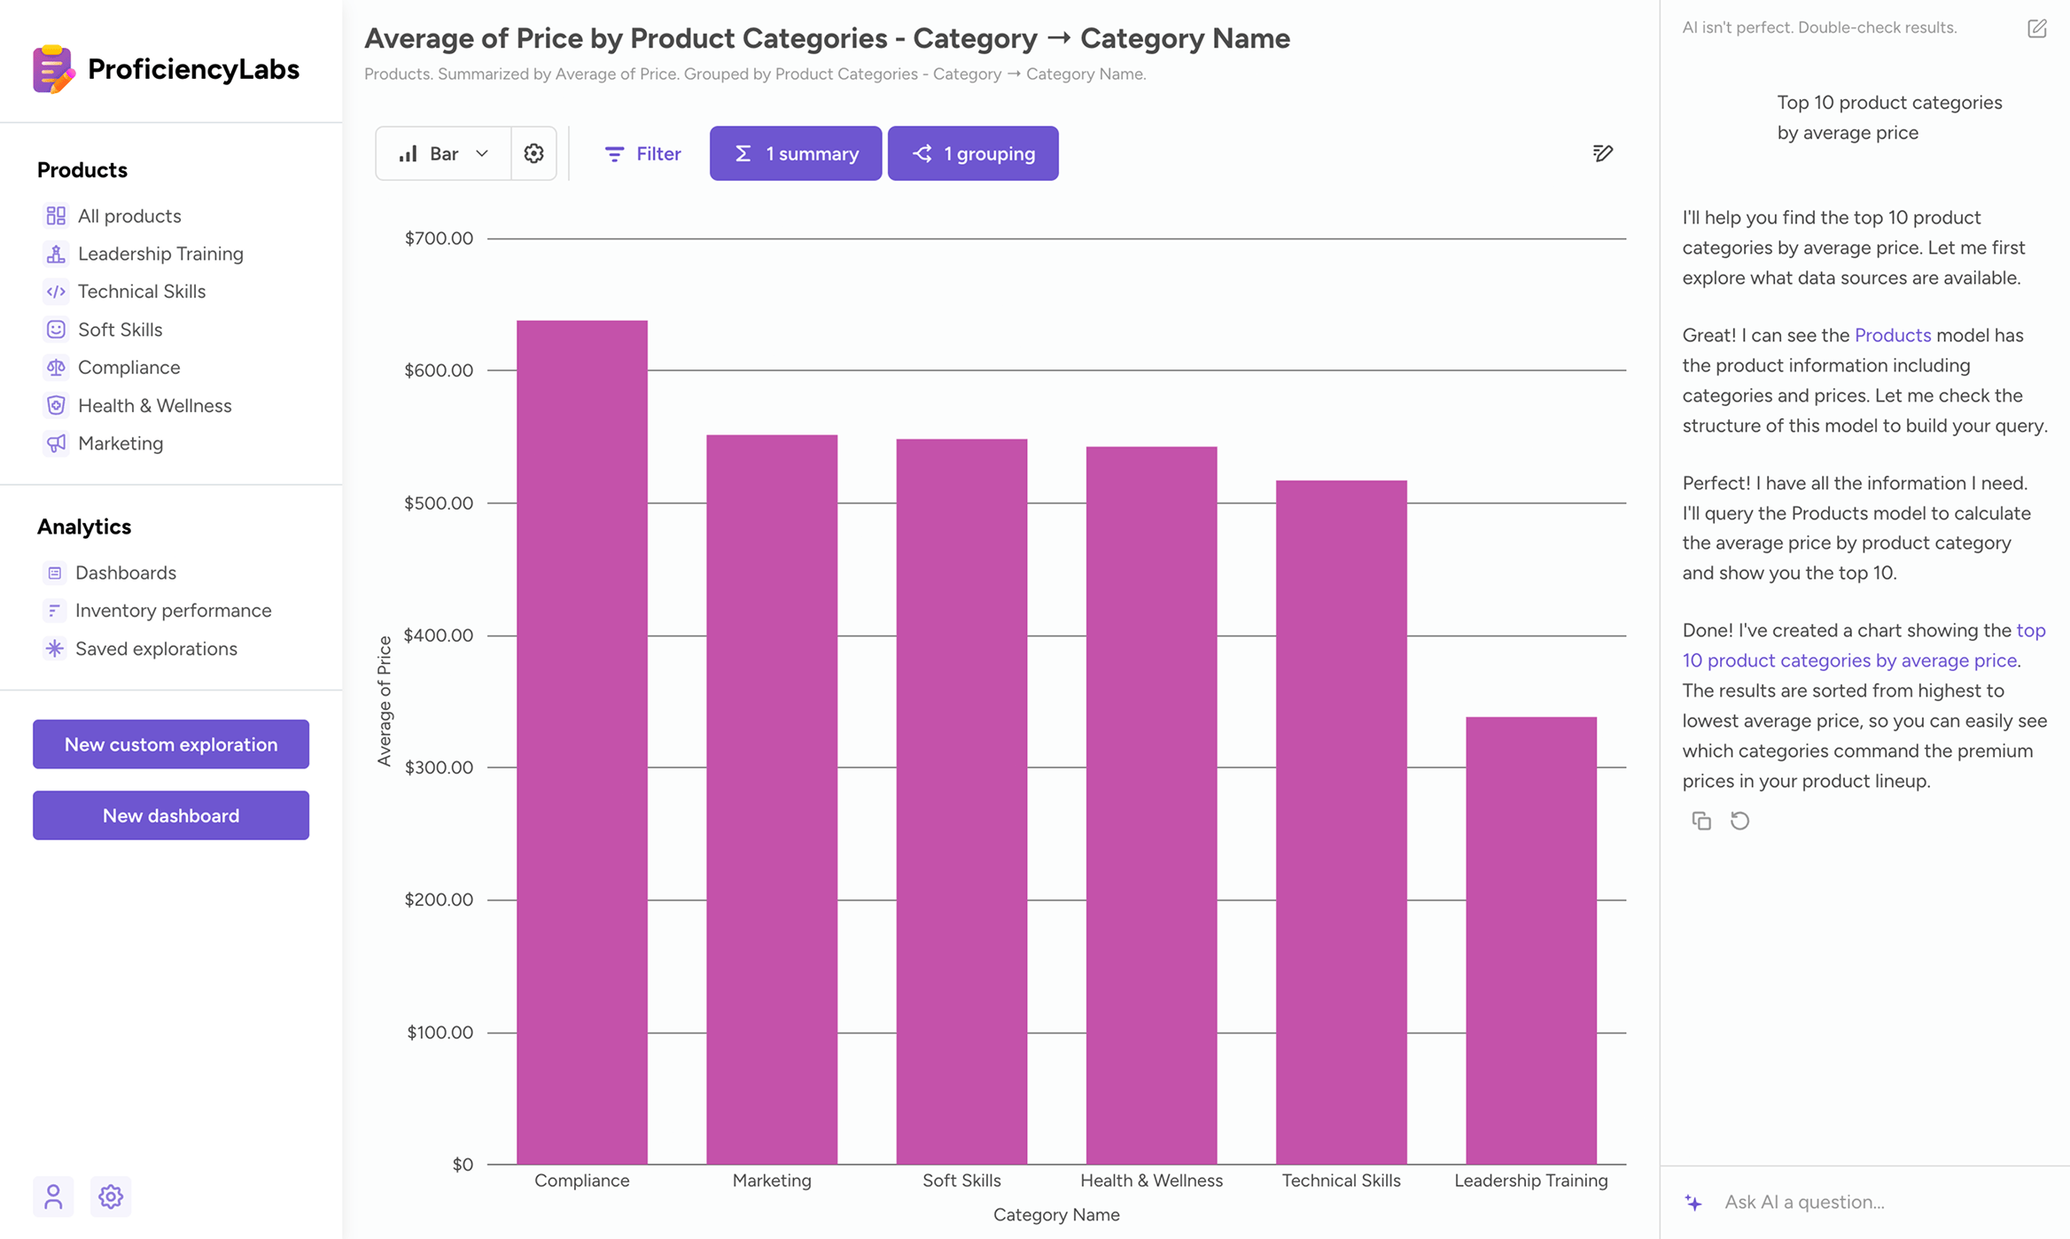Screen dimensions: 2070x1239
Task: Open Dashboards in Analytics
Action: tap(125, 573)
